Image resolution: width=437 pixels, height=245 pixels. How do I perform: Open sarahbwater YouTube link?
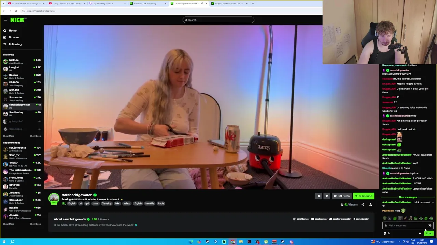pos(320,219)
